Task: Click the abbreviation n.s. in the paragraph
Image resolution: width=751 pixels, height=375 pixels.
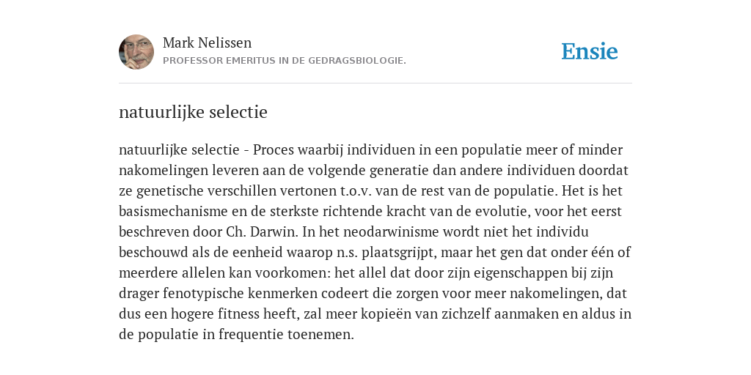Action: 347,253
